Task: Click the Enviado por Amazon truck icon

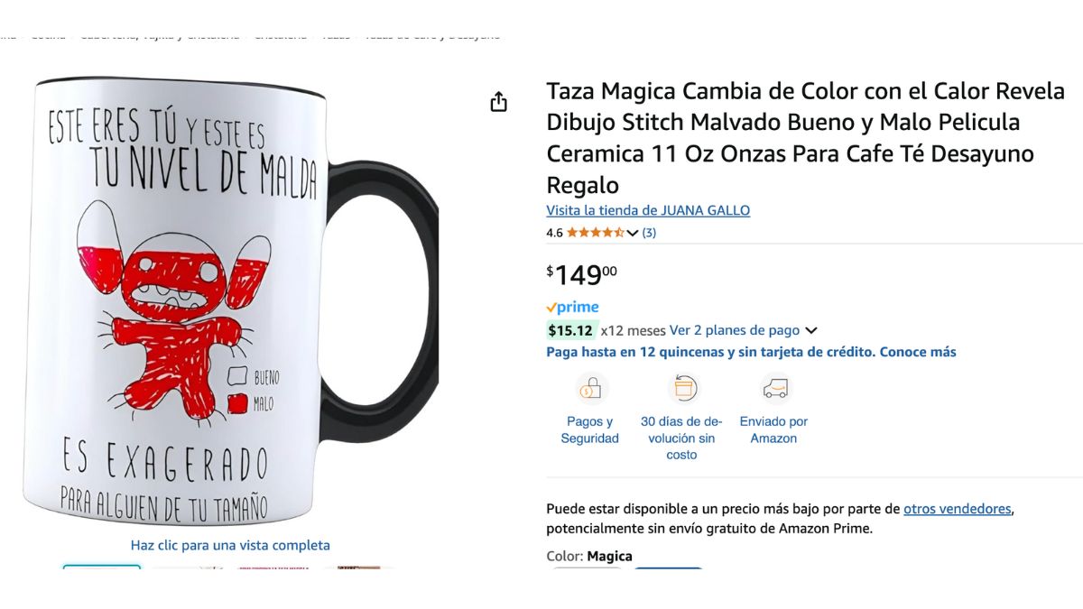Action: tap(774, 389)
